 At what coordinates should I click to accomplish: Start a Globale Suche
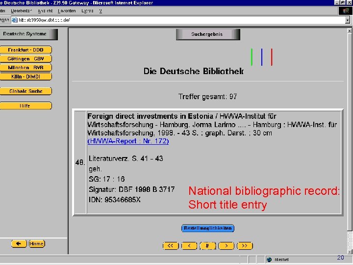(x=25, y=91)
